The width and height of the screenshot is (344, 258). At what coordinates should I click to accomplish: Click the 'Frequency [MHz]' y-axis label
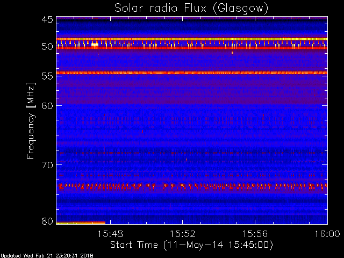point(31,120)
